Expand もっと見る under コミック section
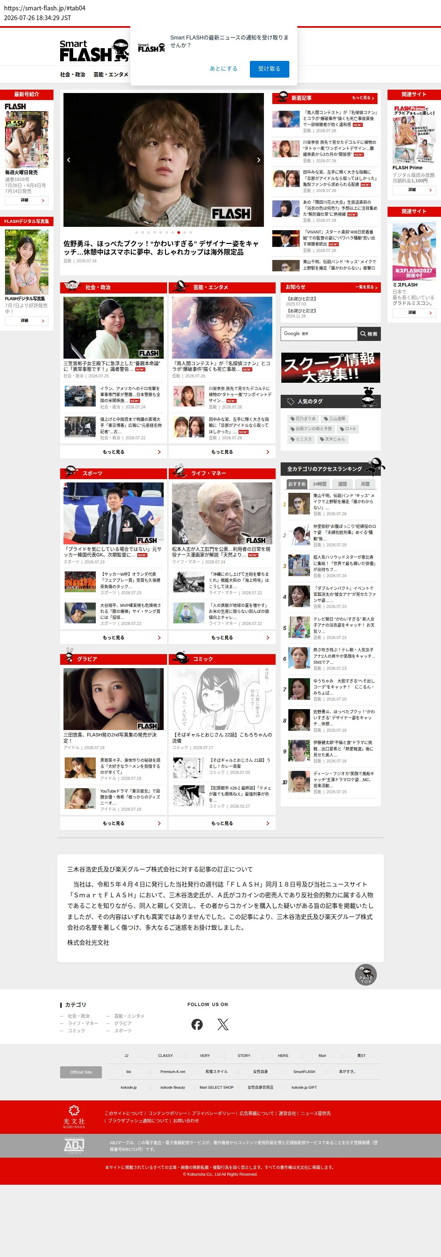441x1257 pixels. (x=222, y=823)
